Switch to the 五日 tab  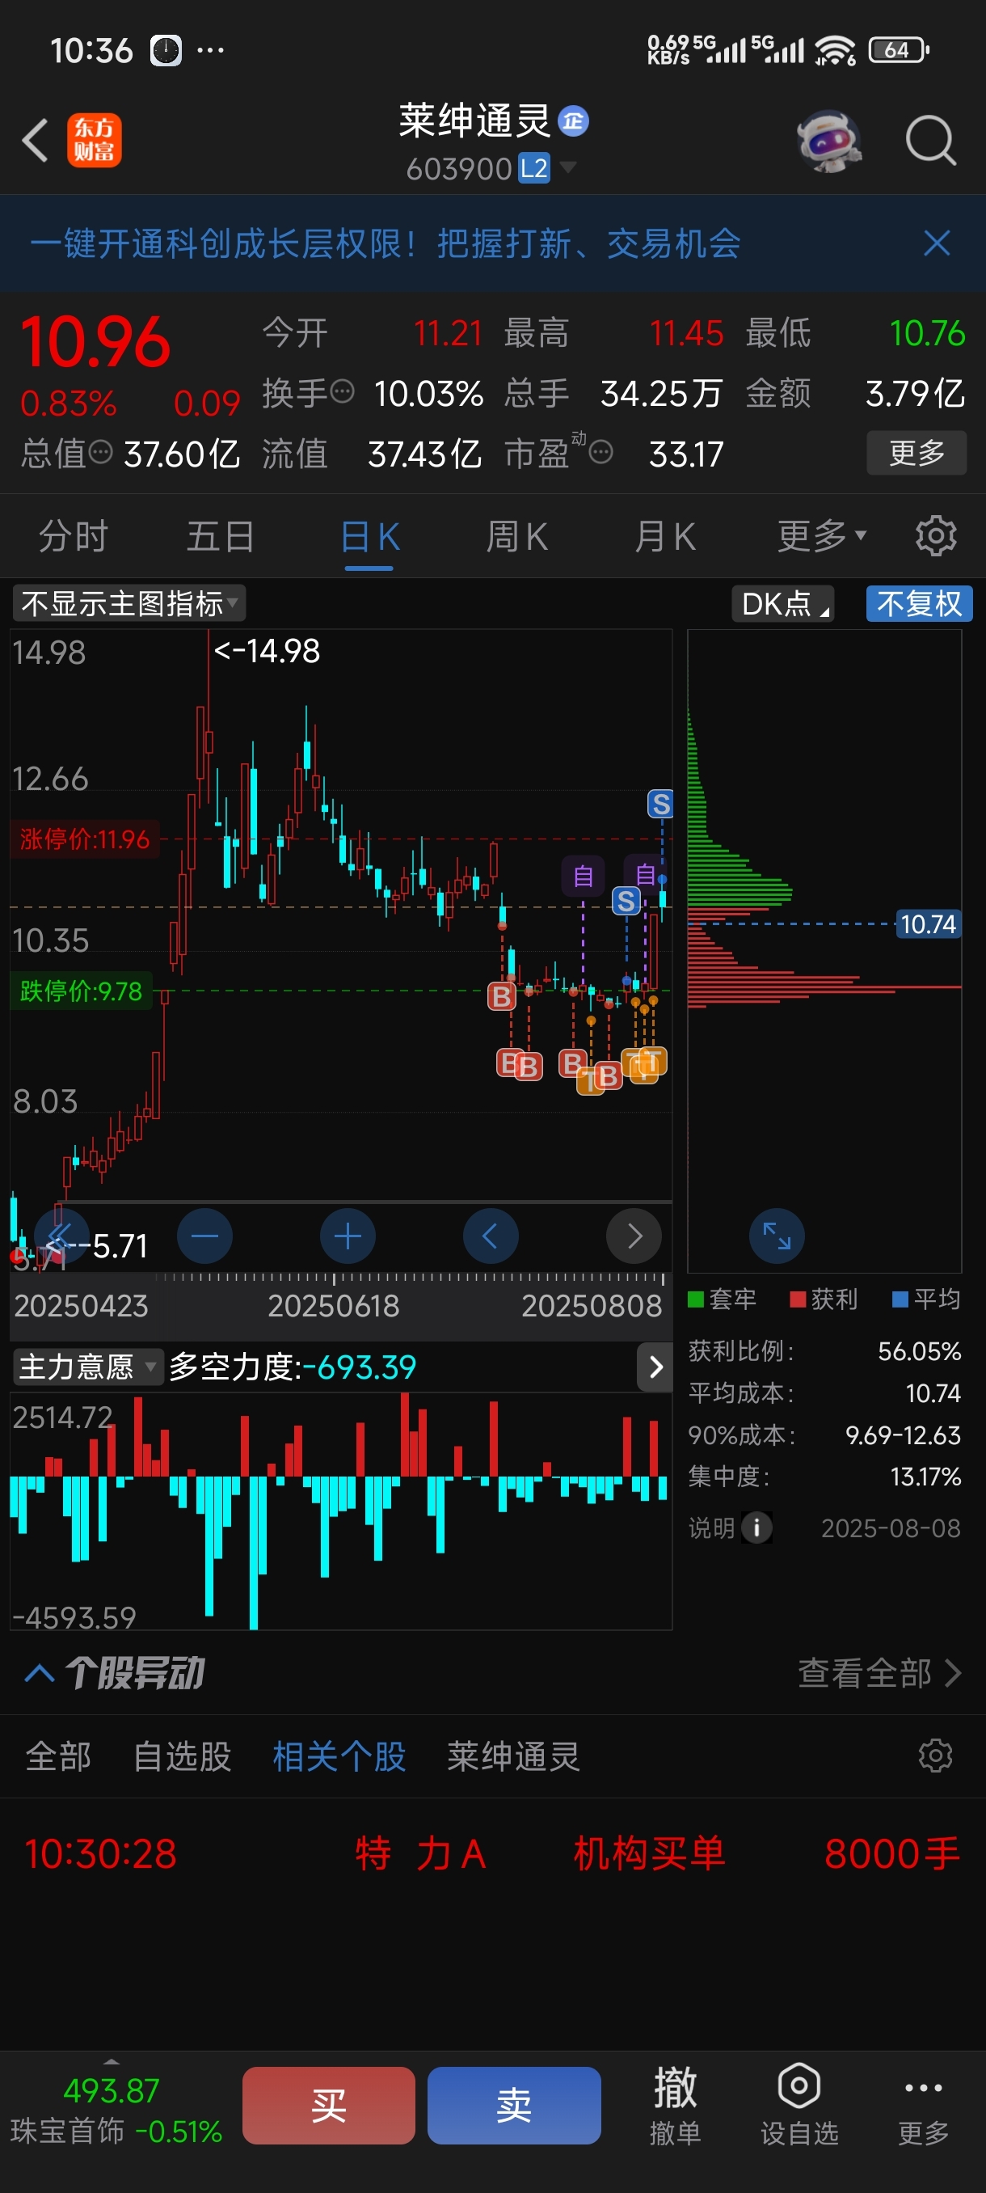221,536
